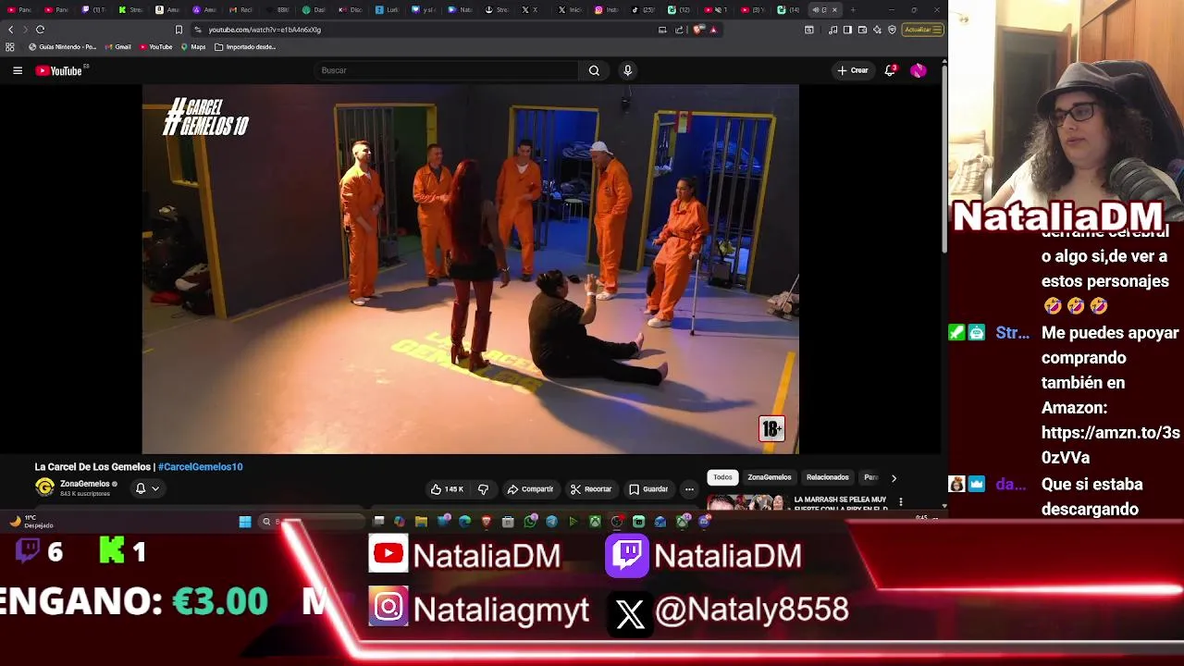Dislike the video with the thumbs-down button
Image resolution: width=1184 pixels, height=666 pixels.
coord(483,489)
